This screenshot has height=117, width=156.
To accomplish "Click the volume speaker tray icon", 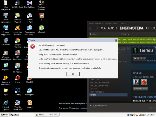I will pyautogui.click(x=148, y=115).
